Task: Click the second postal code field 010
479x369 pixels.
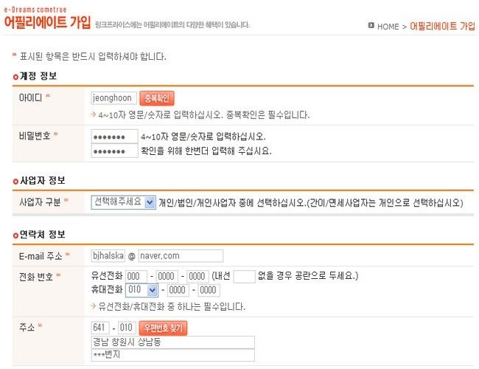Action: click(x=127, y=328)
